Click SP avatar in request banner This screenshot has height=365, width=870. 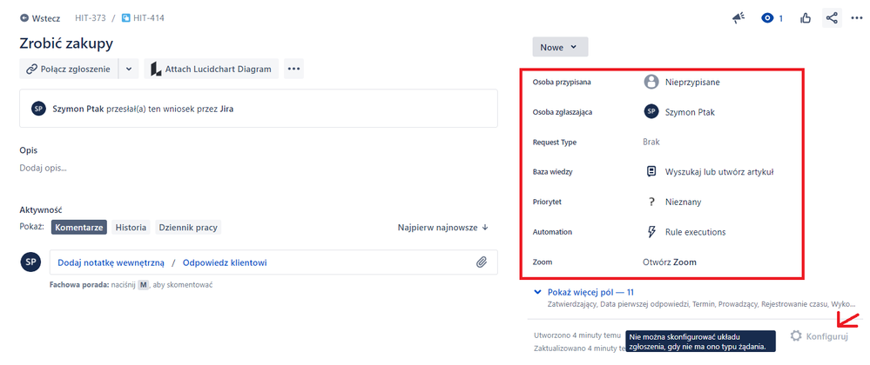coord(38,109)
